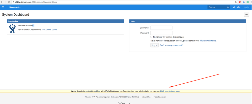Viewport: 252px width, 104px height.
Task: Focus the Username input field
Action: click(161, 28)
